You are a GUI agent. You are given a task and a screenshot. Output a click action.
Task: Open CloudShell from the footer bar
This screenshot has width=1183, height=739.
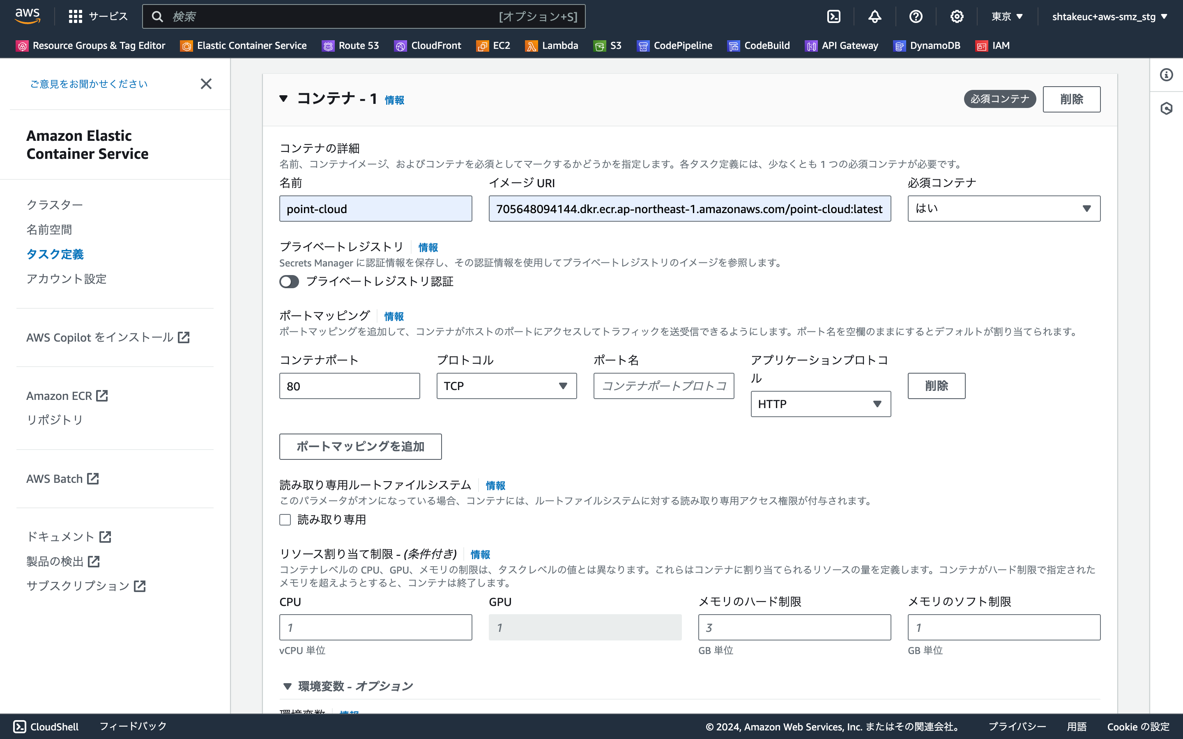46,726
